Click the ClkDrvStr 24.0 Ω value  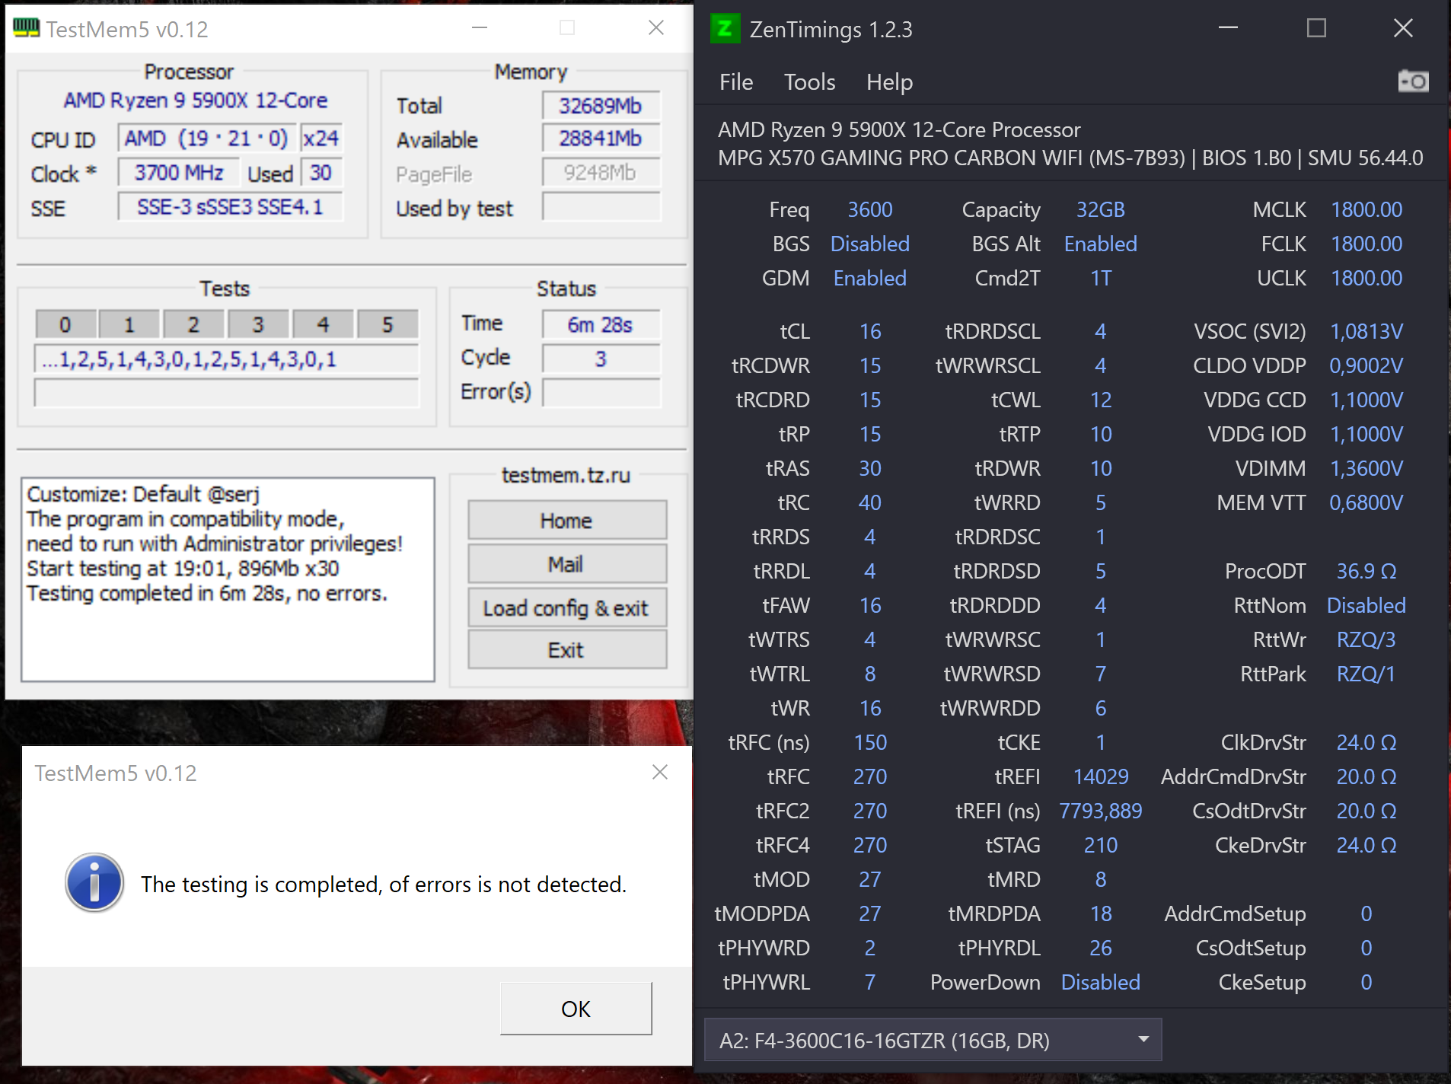click(1366, 742)
